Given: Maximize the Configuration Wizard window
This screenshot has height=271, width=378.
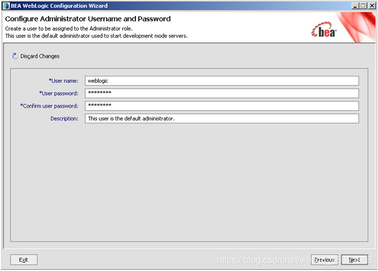Looking at the screenshot, I should tap(363, 6).
